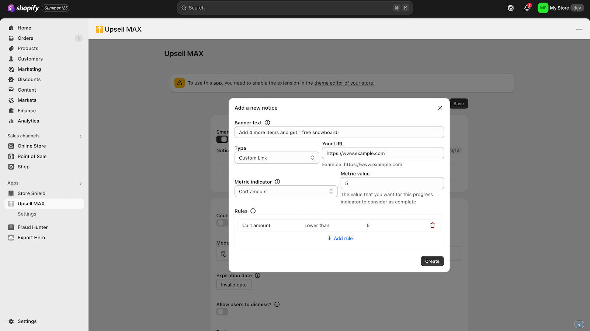The height and width of the screenshot is (331, 590).
Task: Open the Store Shield app
Action: 31,193
